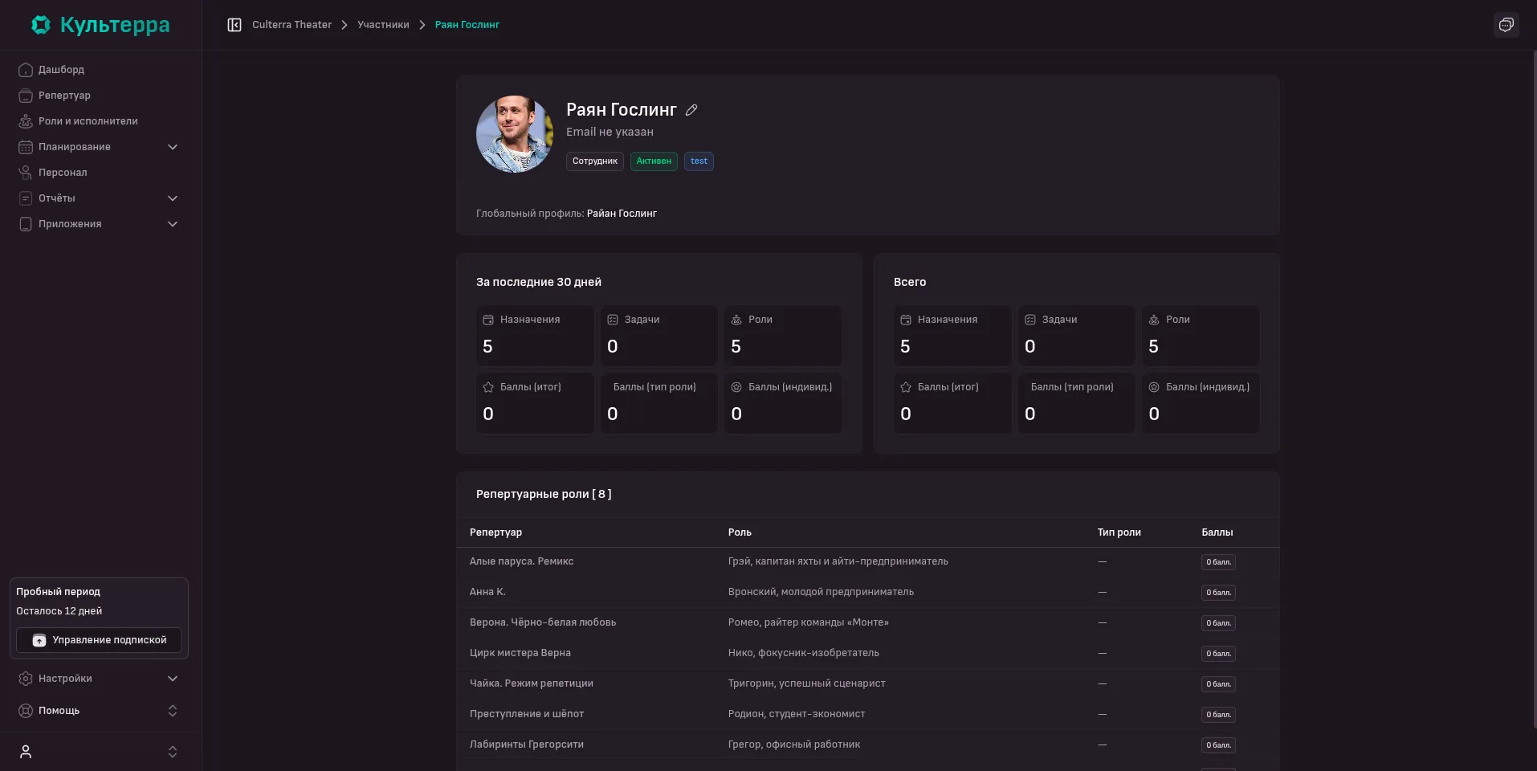The height and width of the screenshot is (771, 1537).
Task: Click Назначения icon in Всего panel
Action: tap(906, 320)
